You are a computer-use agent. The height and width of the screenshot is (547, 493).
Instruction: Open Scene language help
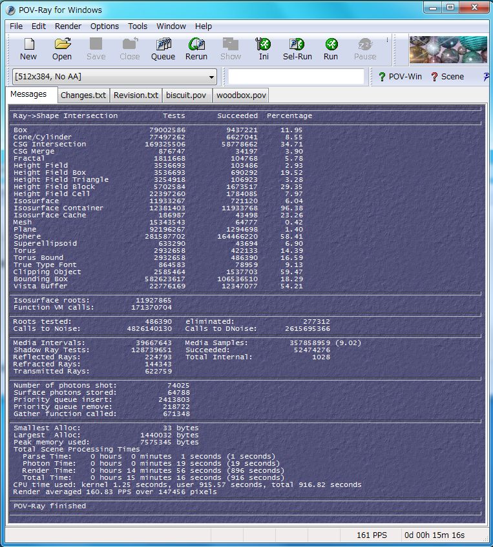click(x=447, y=77)
